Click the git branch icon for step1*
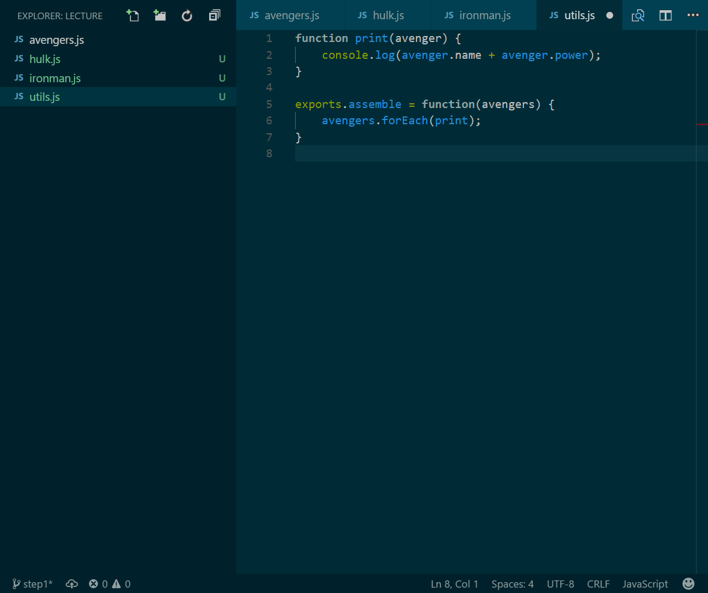The height and width of the screenshot is (593, 708). coord(16,584)
